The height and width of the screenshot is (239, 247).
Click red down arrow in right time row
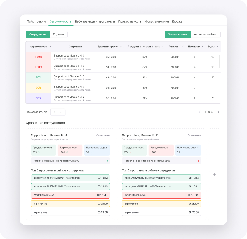pyautogui.click(x=198, y=161)
